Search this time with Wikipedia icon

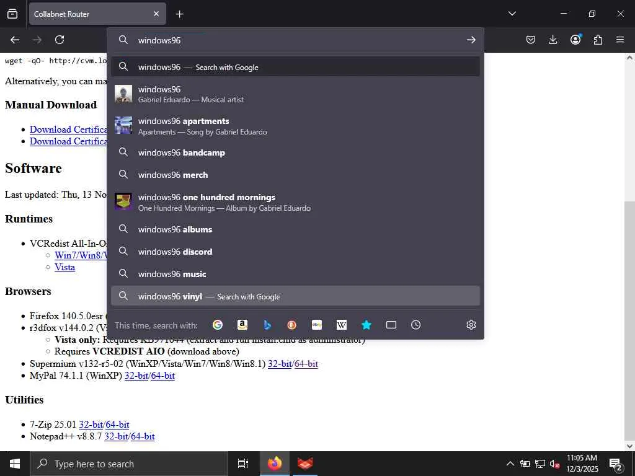342,325
